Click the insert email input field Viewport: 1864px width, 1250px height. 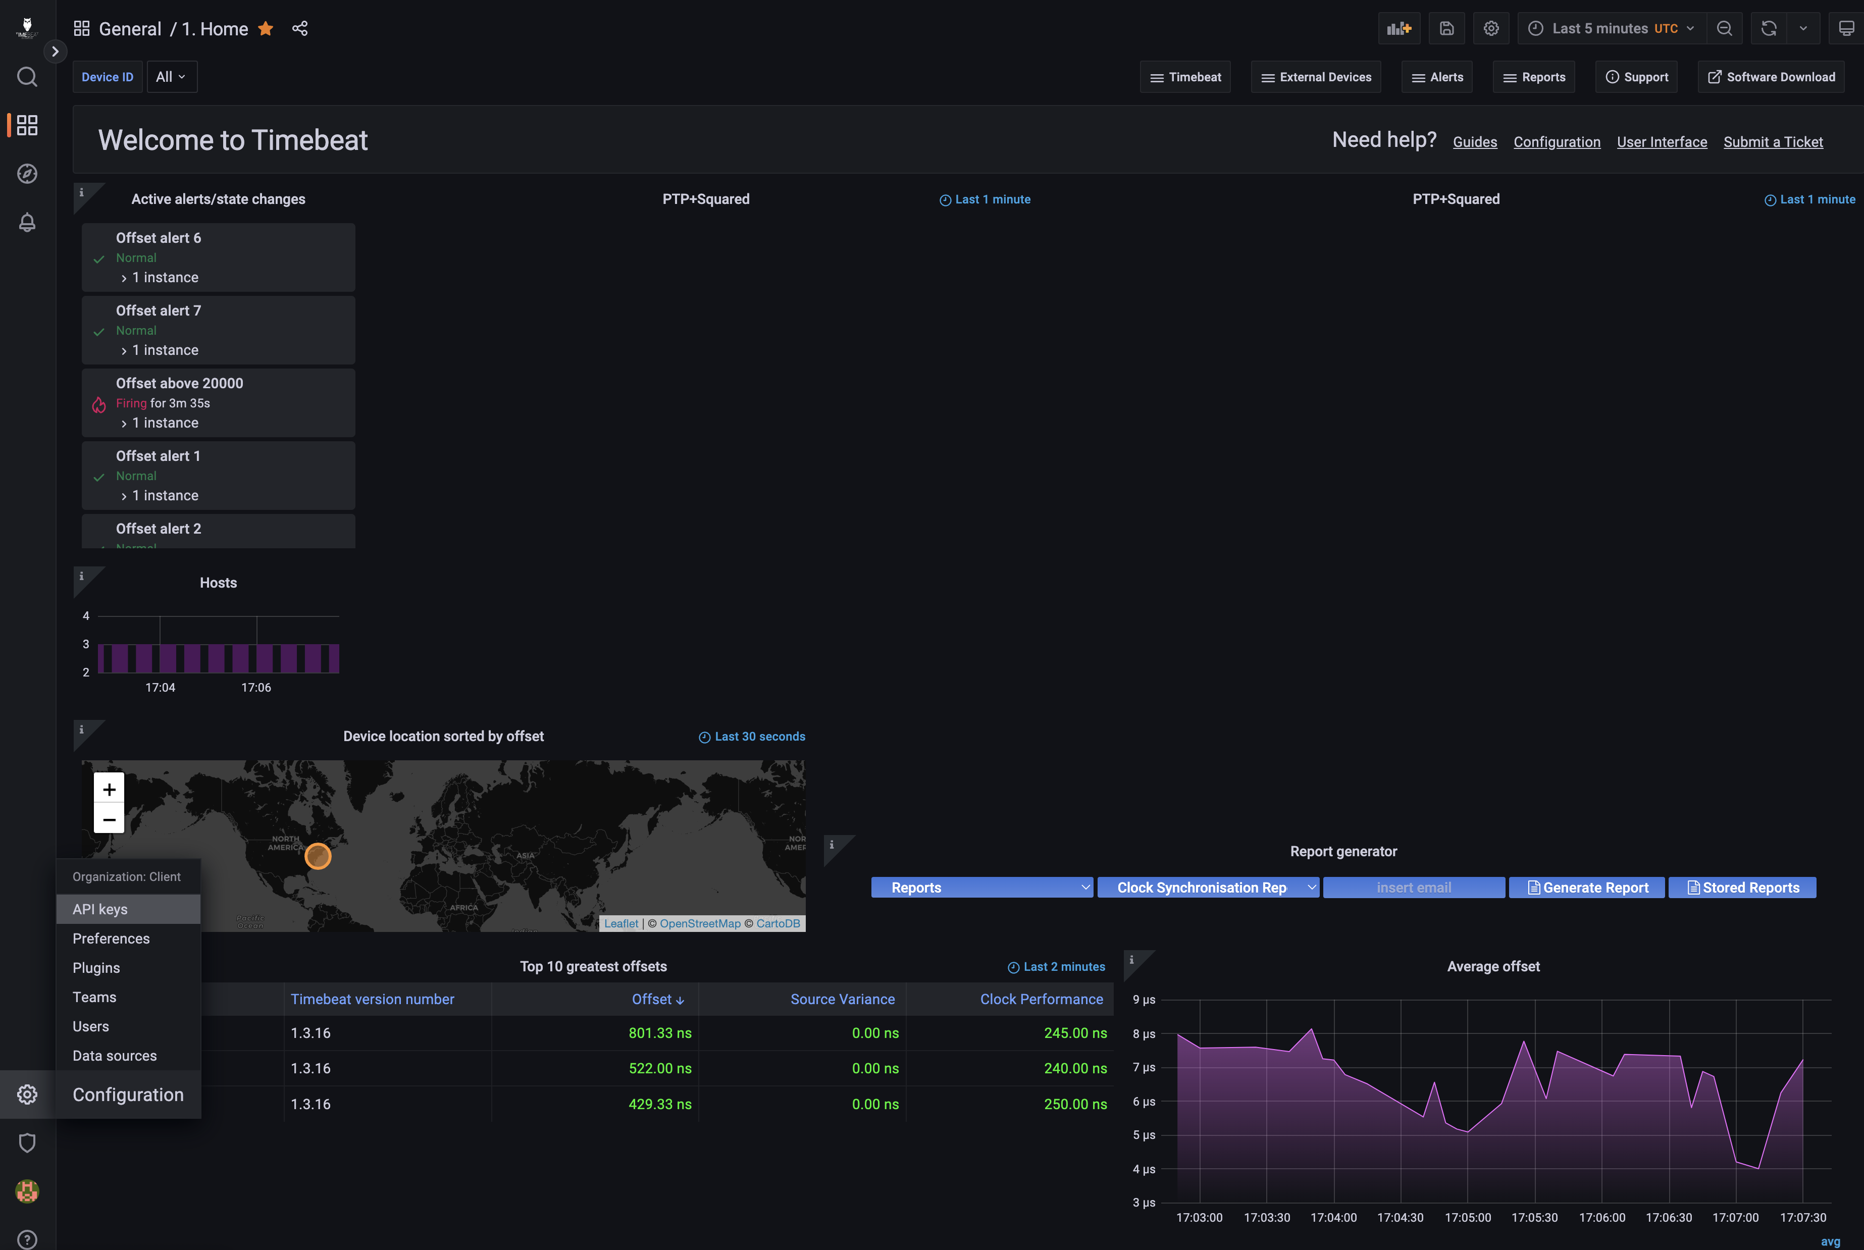[1414, 888]
